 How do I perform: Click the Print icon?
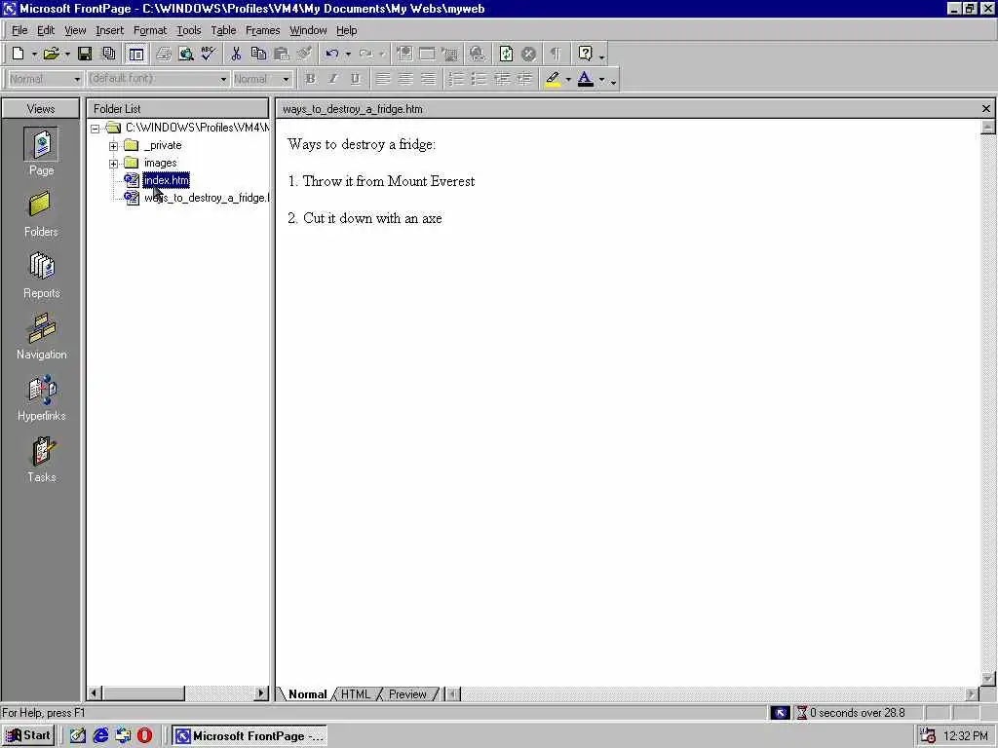coord(164,55)
